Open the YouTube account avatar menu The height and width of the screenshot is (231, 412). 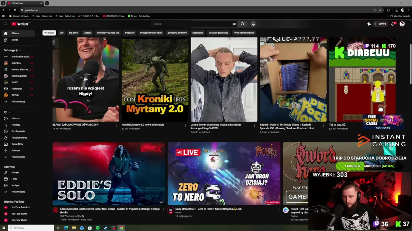pos(402,24)
